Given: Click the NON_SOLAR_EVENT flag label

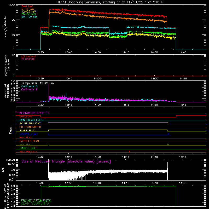Looking at the screenshot, I should tap(32, 120).
